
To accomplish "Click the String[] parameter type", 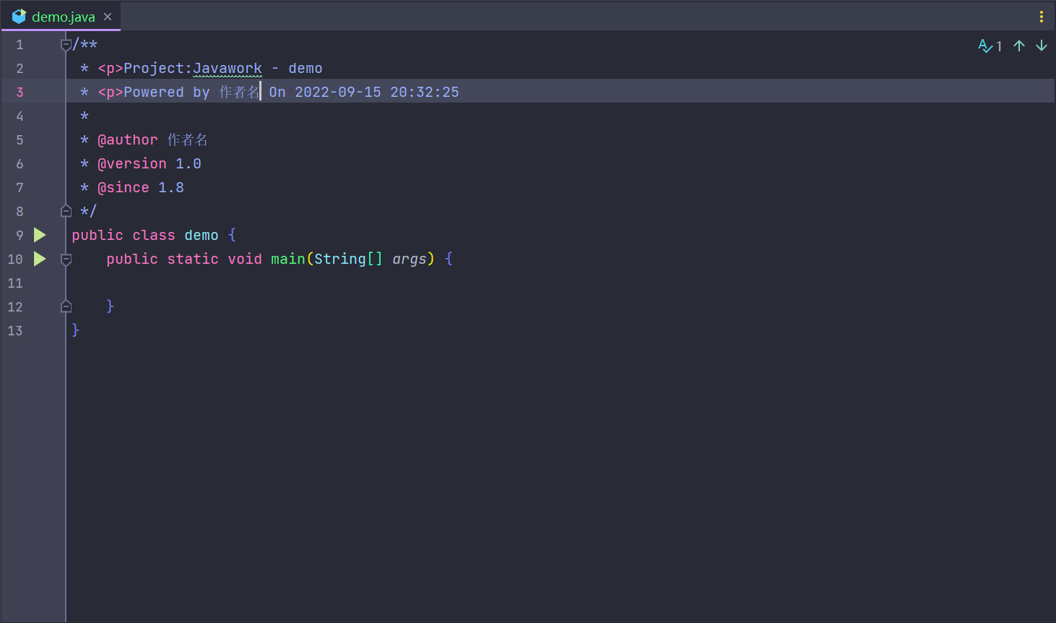I will click(349, 259).
